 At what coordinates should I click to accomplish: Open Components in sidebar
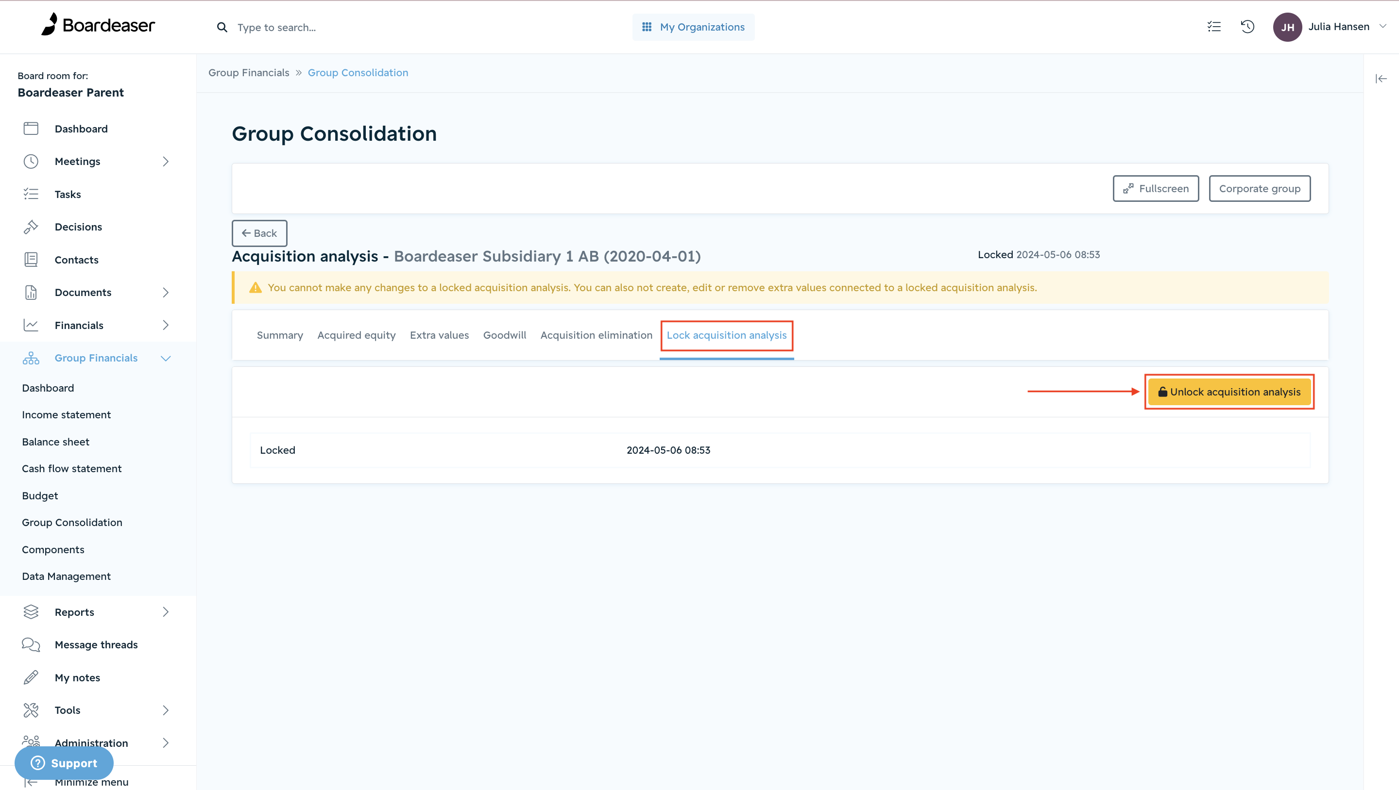click(53, 550)
